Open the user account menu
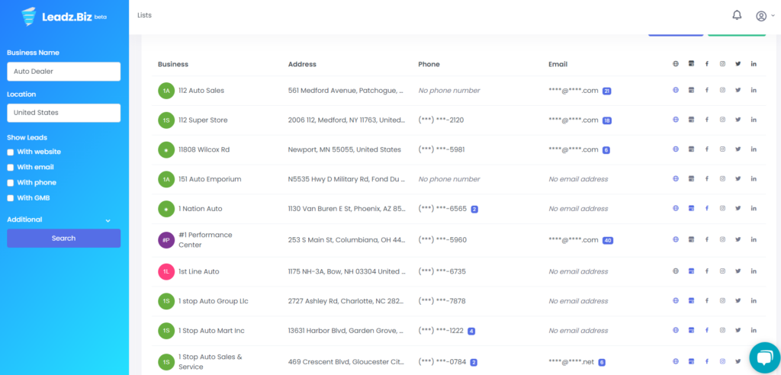 click(x=765, y=16)
